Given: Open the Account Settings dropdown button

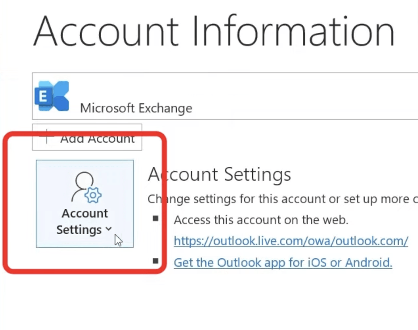Looking at the screenshot, I should point(85,204).
